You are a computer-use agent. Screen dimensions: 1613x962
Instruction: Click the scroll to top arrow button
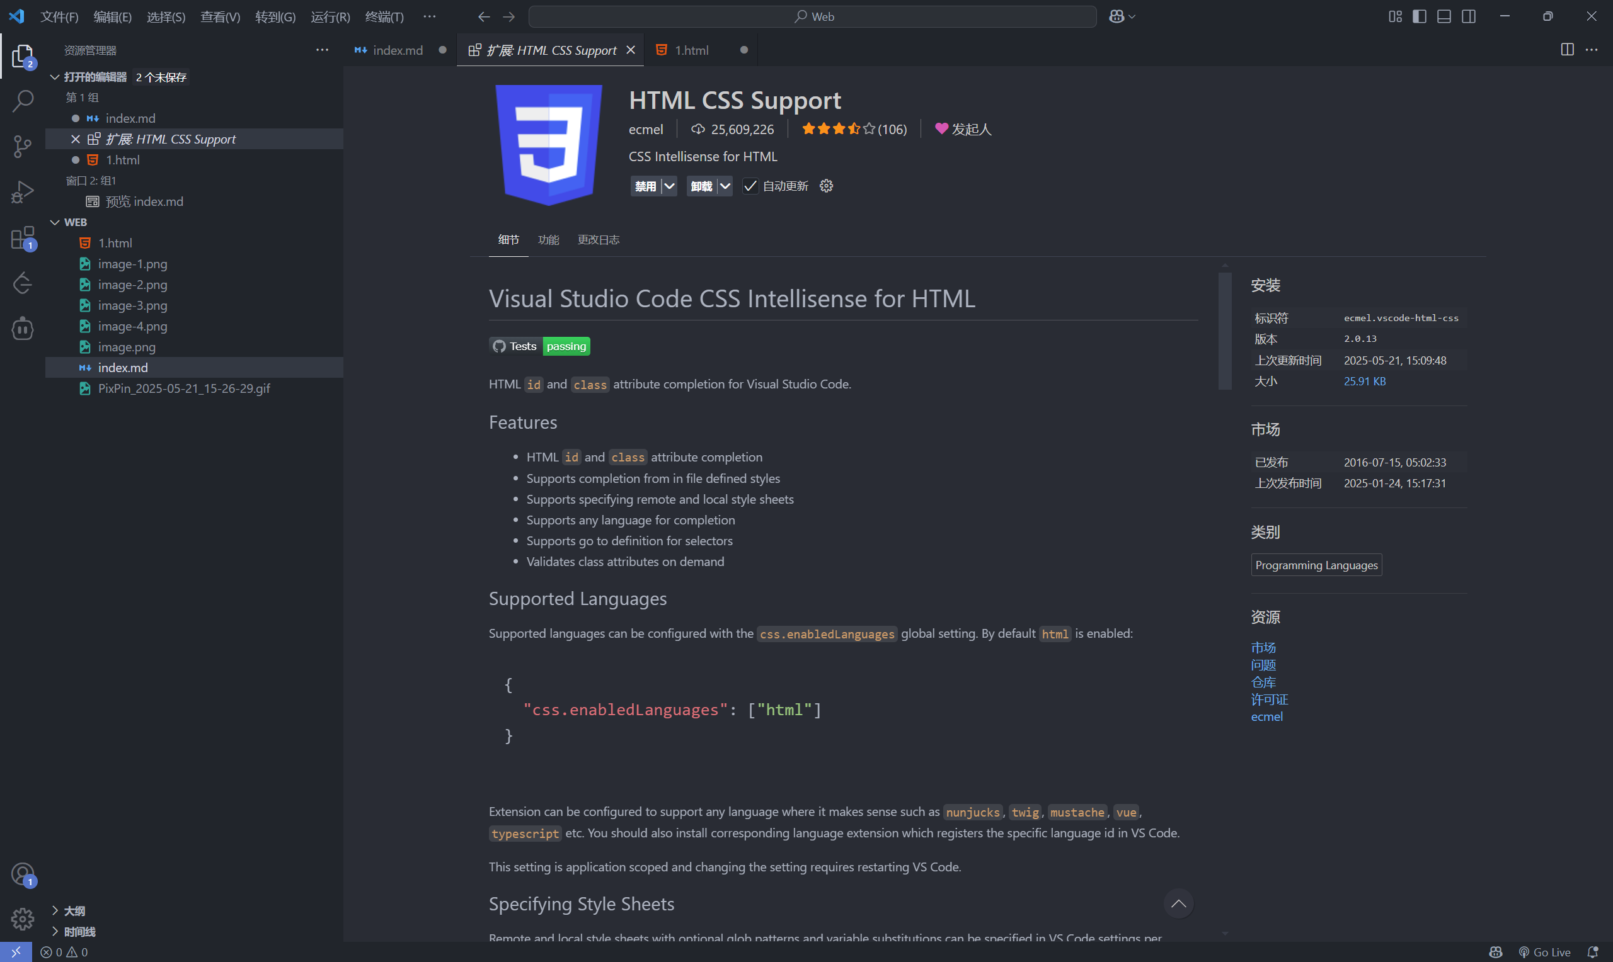(x=1178, y=903)
